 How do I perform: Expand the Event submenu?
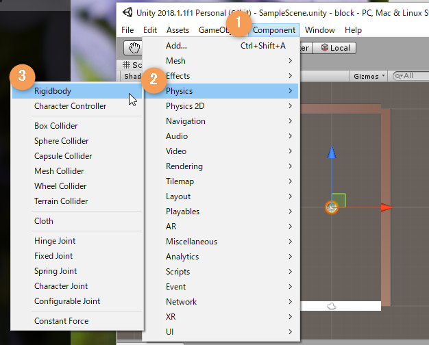221,287
